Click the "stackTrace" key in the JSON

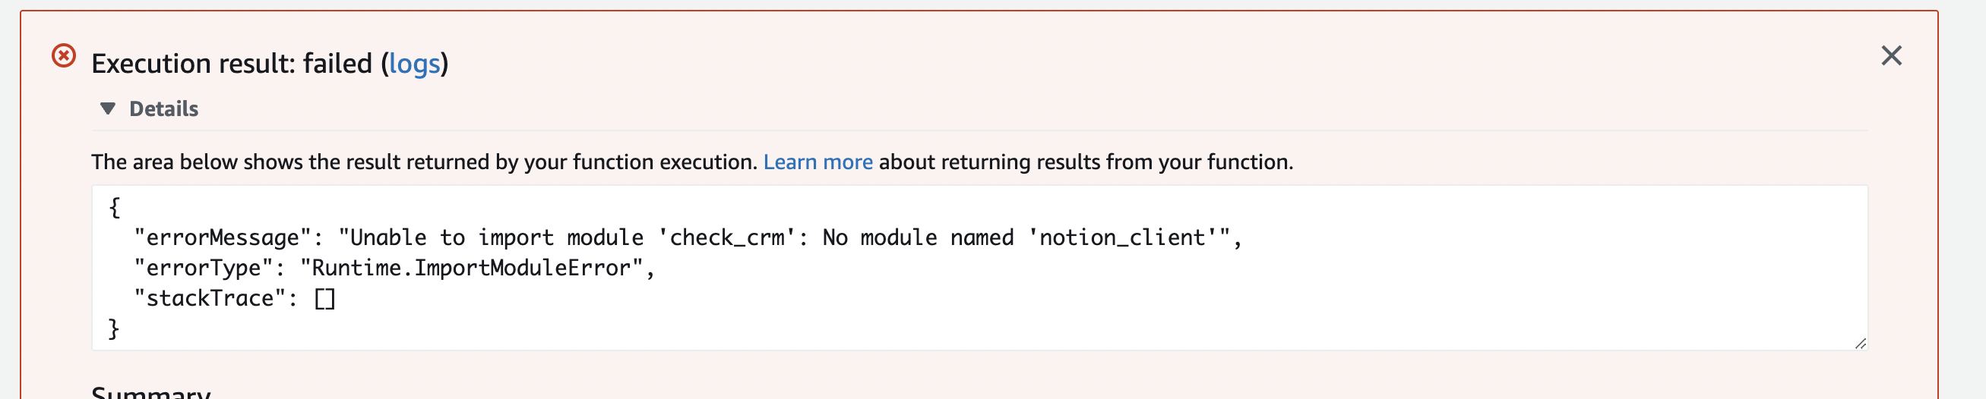point(210,298)
